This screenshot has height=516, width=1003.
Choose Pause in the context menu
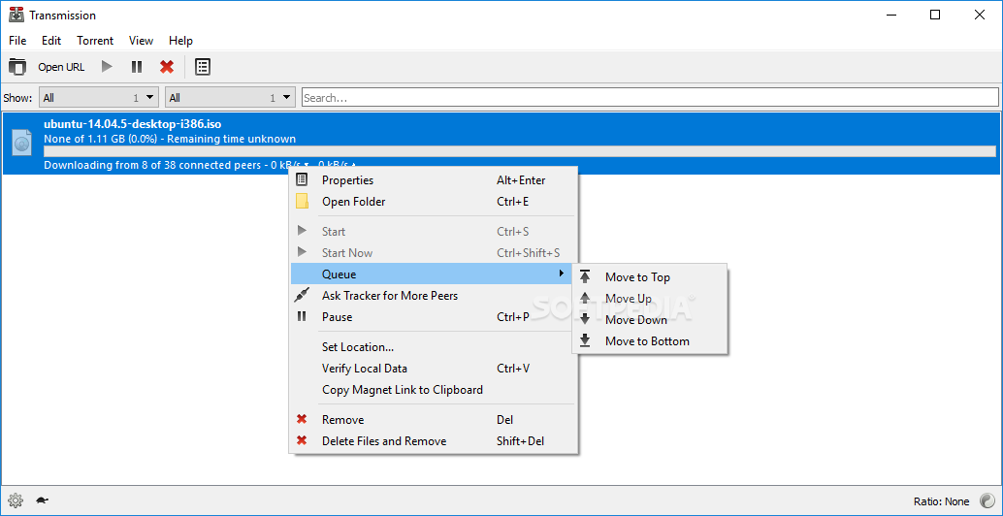pos(434,316)
